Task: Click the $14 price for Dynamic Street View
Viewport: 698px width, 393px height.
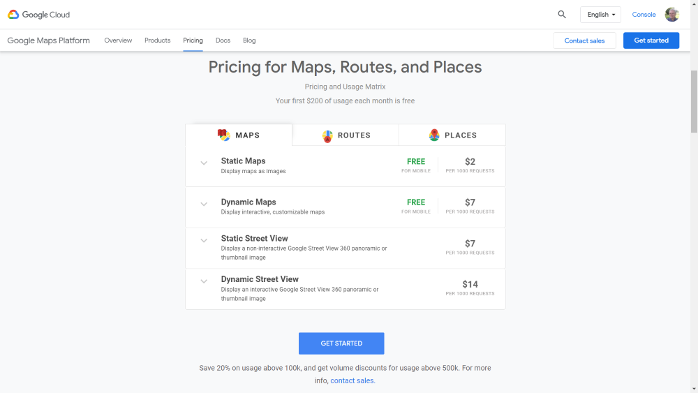Action: [470, 284]
